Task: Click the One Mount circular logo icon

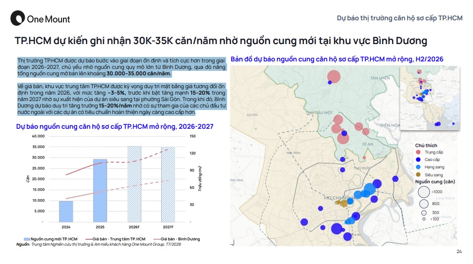Action: (17, 18)
